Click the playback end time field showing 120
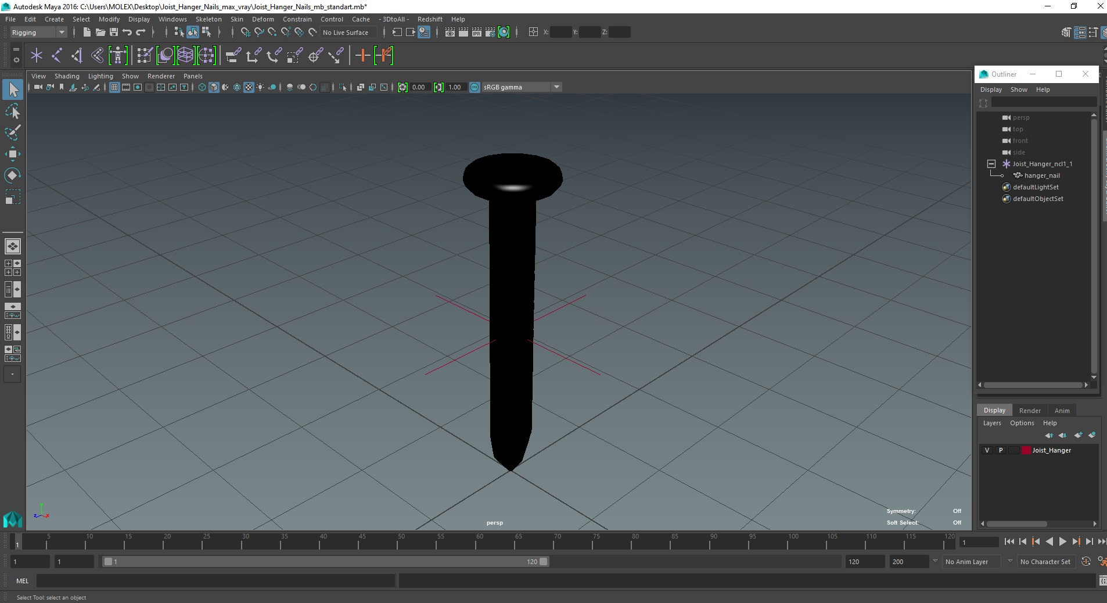The width and height of the screenshot is (1107, 603). 864,562
